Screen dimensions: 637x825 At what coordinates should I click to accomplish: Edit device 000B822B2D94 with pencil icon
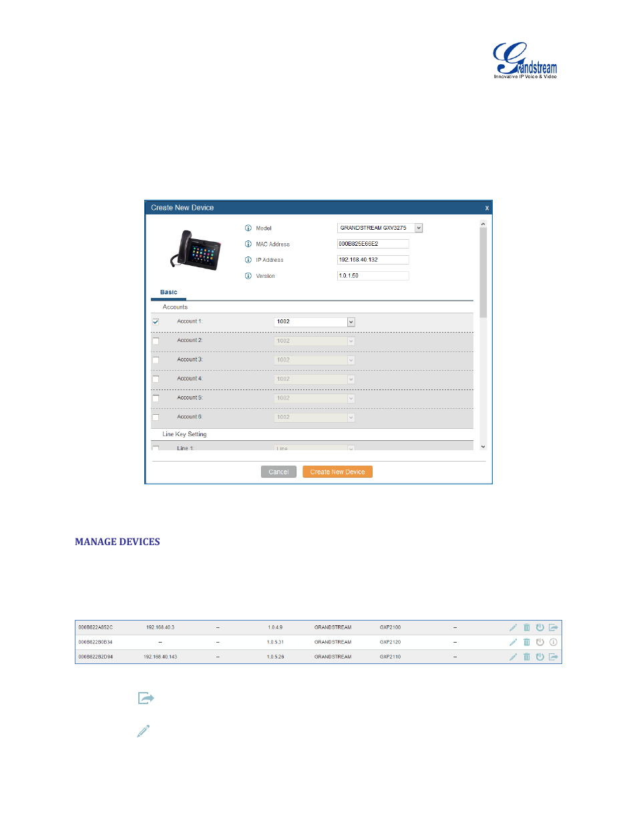pos(513,657)
